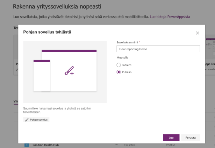
Task: Click the 'Pohjan sovellus tyhjästä' dialog title
Action: [47, 32]
